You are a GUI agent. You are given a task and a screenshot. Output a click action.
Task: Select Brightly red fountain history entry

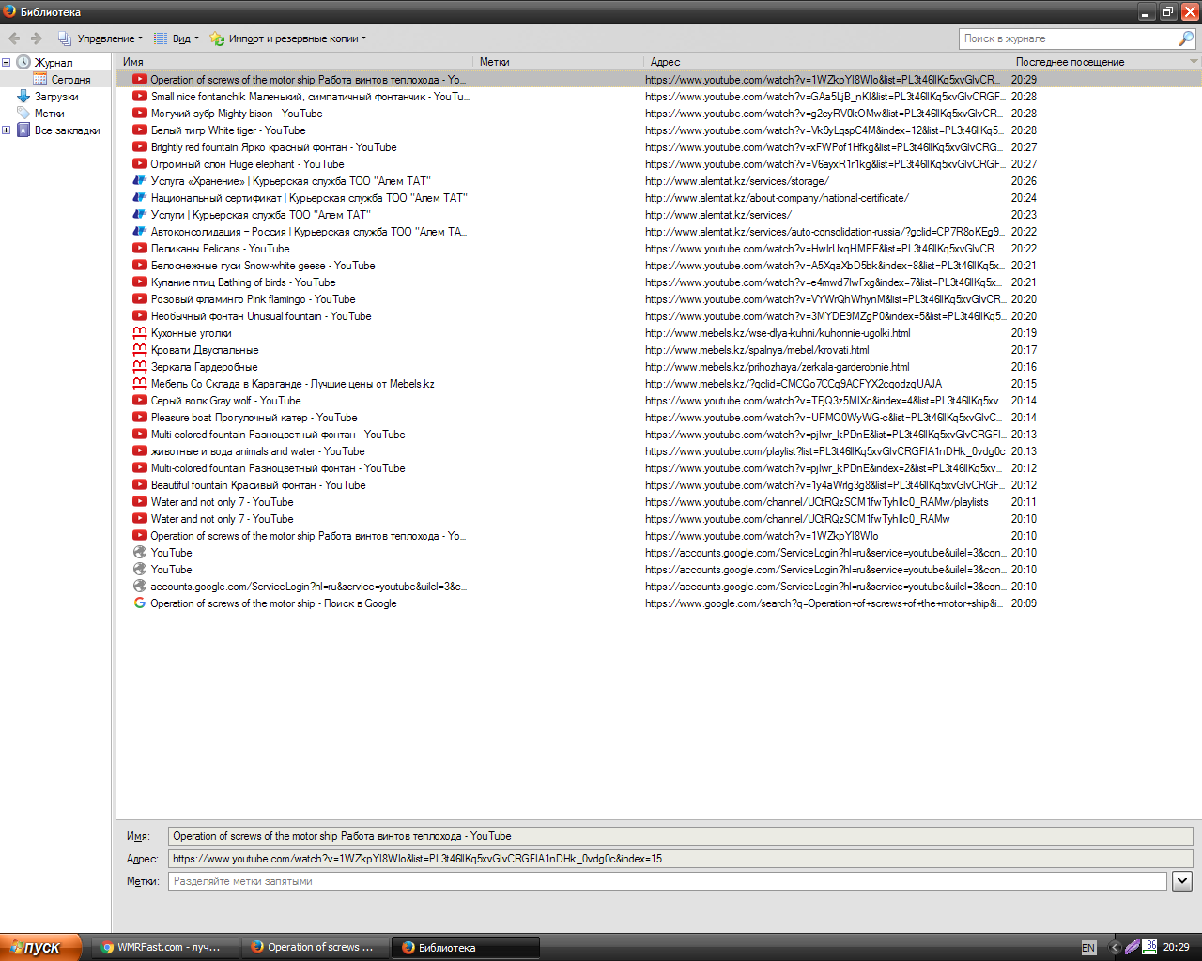[x=659, y=147]
